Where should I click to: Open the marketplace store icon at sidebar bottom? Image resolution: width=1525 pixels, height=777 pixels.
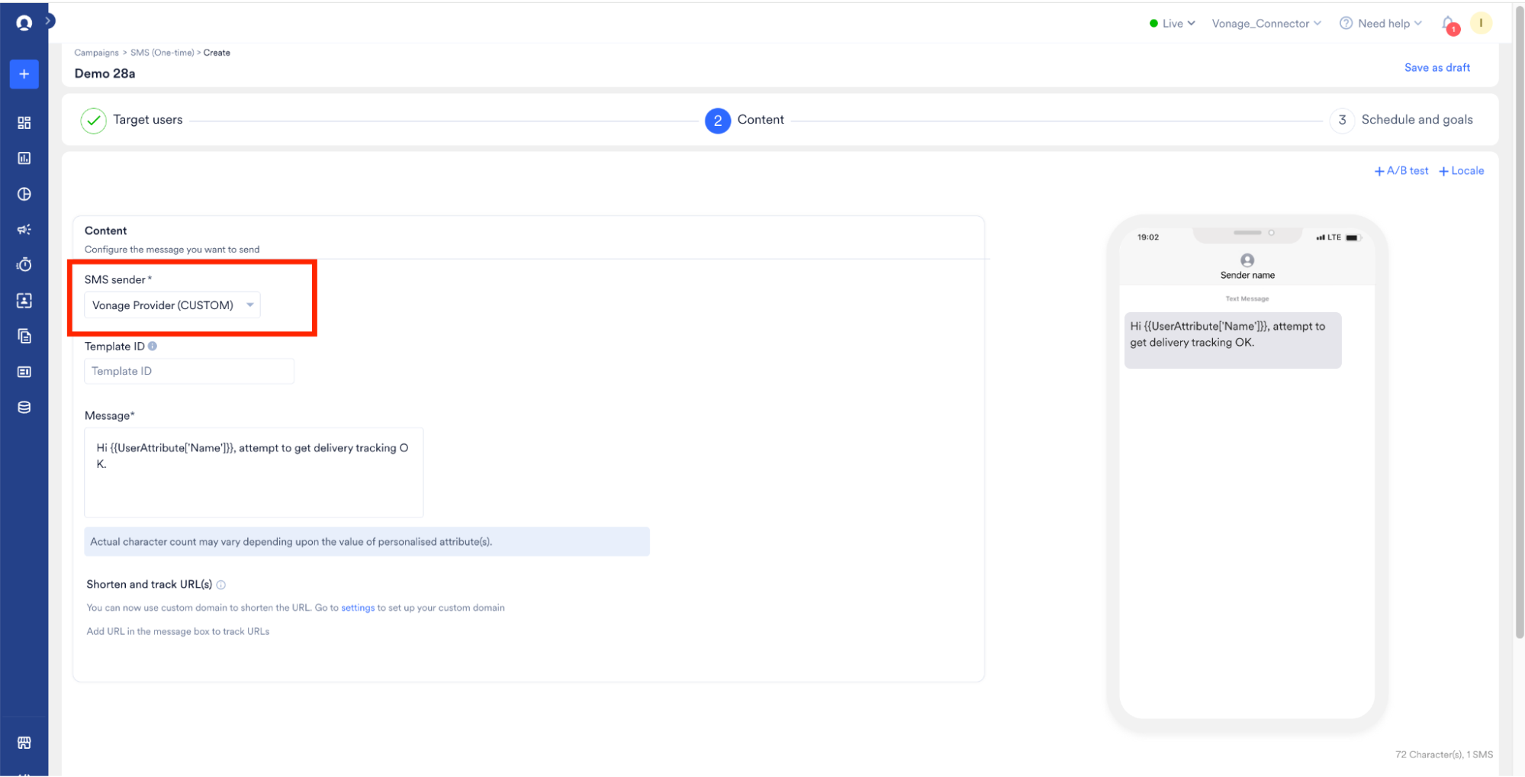24,743
